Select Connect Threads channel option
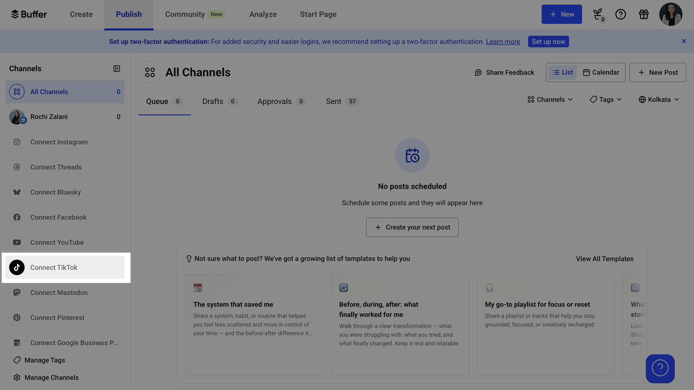 [57, 167]
